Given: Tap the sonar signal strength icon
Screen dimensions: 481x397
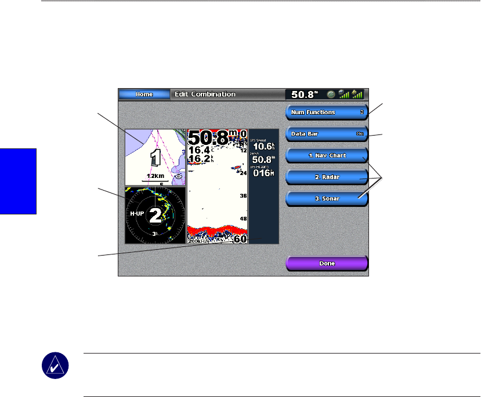Looking at the screenshot, I should 344,94.
